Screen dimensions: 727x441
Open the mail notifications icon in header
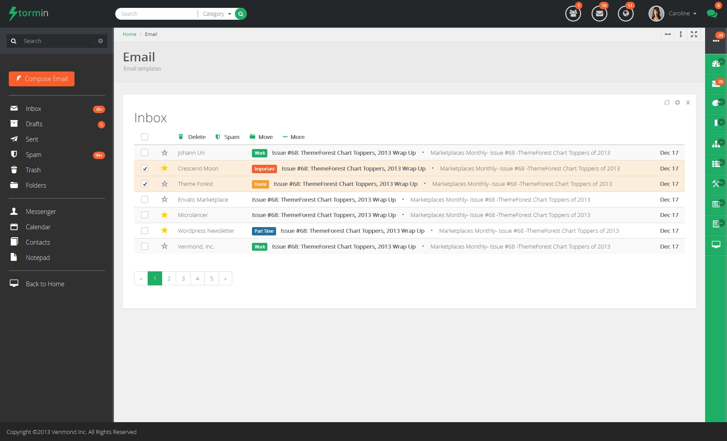[599, 14]
